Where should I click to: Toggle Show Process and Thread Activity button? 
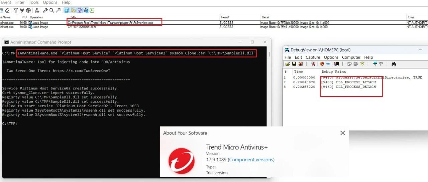(x=86, y=10)
